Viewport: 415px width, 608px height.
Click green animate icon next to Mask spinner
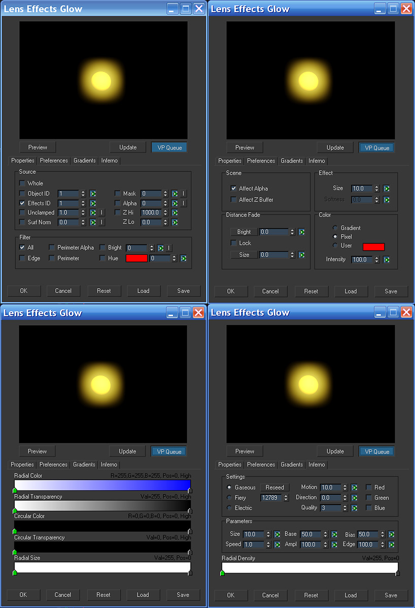[x=175, y=194]
